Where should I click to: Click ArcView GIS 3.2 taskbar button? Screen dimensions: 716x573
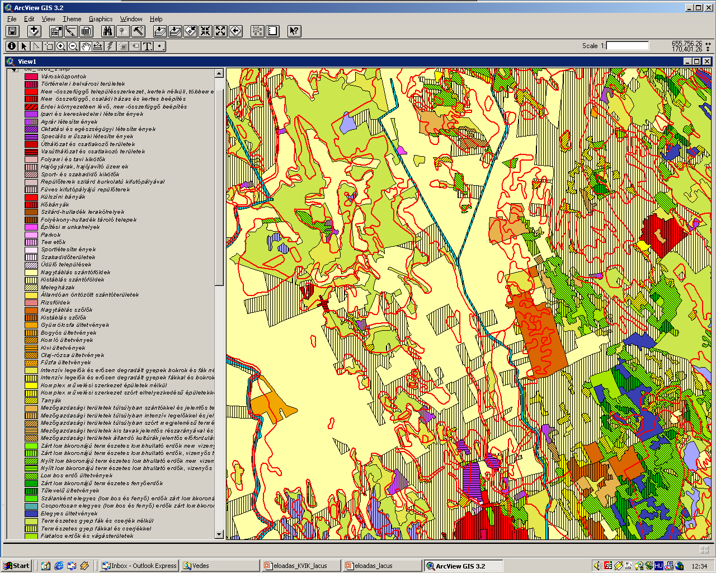pyautogui.click(x=463, y=566)
